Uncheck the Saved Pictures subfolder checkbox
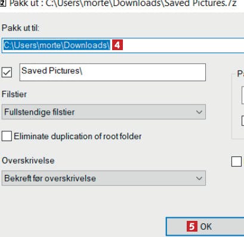The image size is (244, 237). (7, 72)
